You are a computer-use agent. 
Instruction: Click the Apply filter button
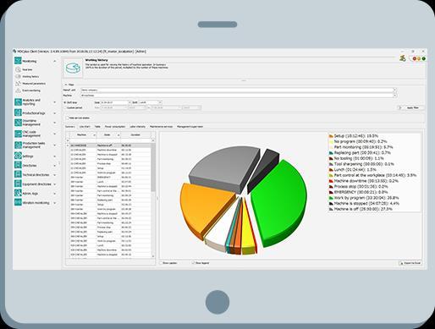[x=410, y=107]
